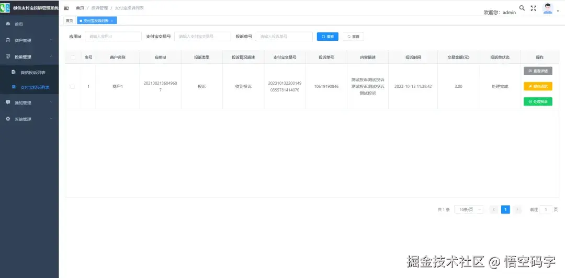Click complaint number 10619190846 cell
Screen dimensions: 565x278
326,86
